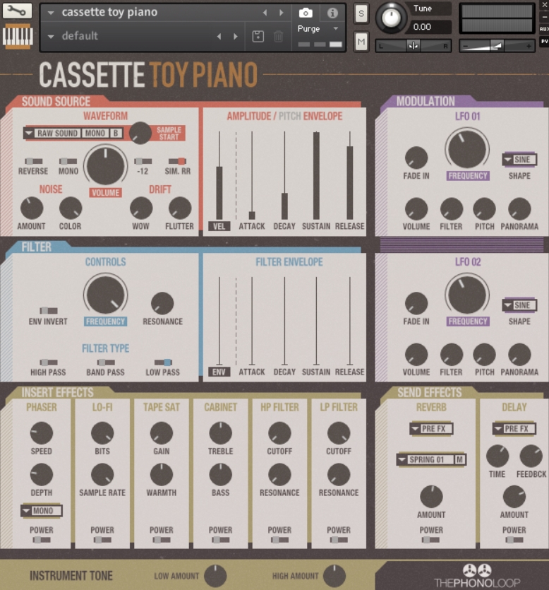
Task: Click the VEL envelope button
Action: pos(219,226)
